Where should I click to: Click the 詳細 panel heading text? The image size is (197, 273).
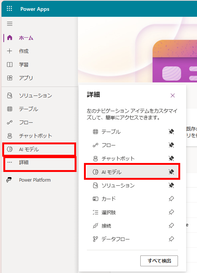pos(93,95)
